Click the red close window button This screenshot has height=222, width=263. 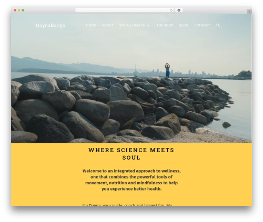(15, 10)
